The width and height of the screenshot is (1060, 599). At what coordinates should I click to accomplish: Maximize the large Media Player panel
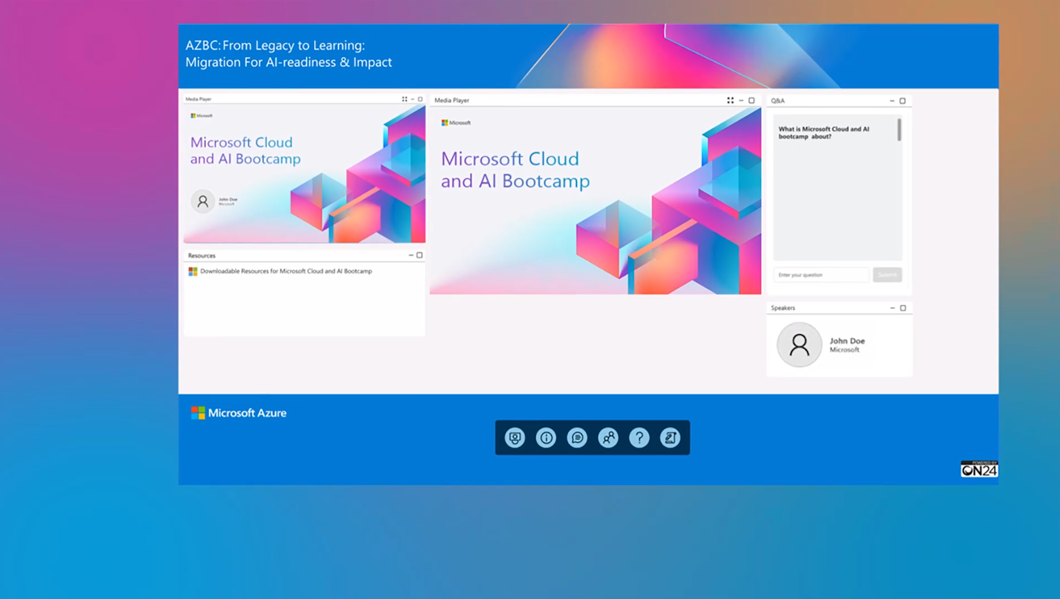[752, 100]
